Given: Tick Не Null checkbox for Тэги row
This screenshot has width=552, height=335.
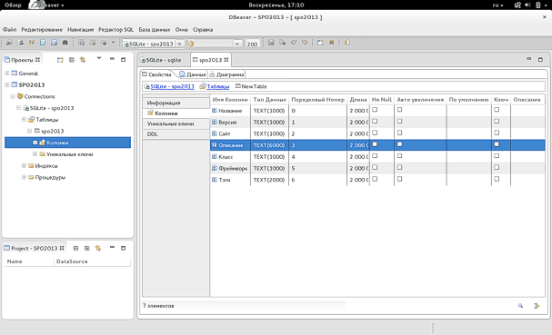Looking at the screenshot, I should tap(375, 179).
